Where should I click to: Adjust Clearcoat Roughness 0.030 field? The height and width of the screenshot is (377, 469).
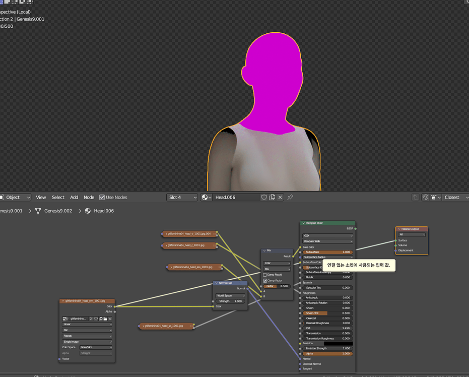327,323
